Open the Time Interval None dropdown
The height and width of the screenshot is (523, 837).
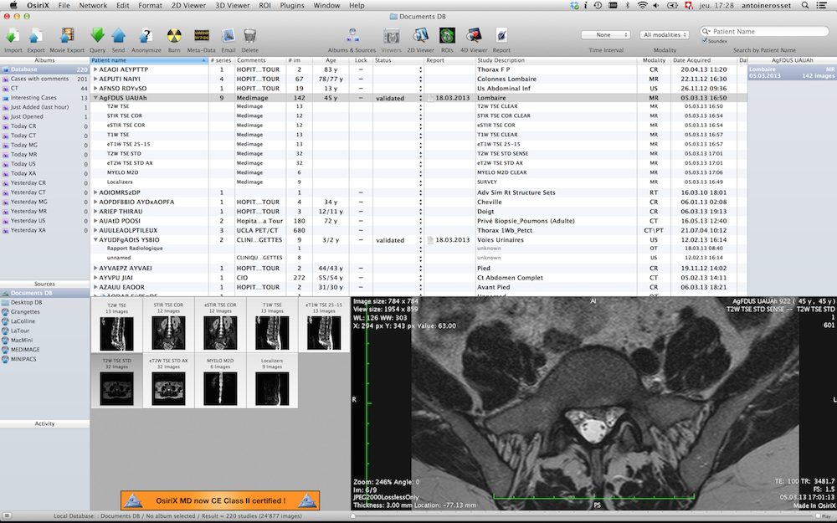[x=606, y=34]
